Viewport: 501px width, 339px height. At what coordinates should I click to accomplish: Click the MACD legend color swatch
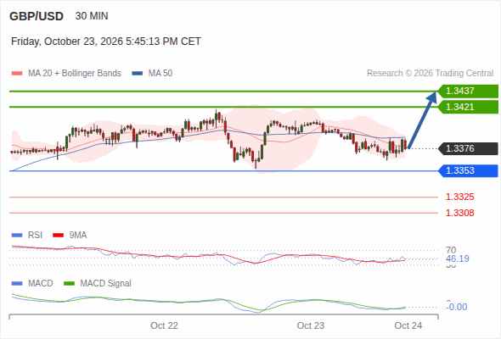[17, 284]
